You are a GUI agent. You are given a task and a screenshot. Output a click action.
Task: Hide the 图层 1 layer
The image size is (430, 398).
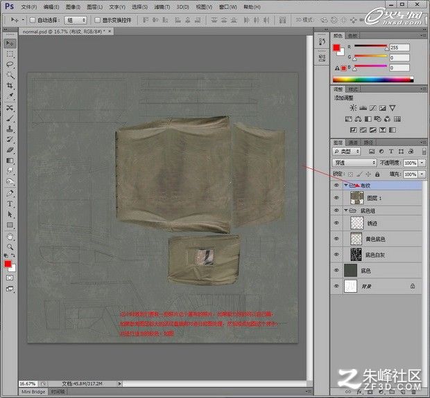coord(336,198)
